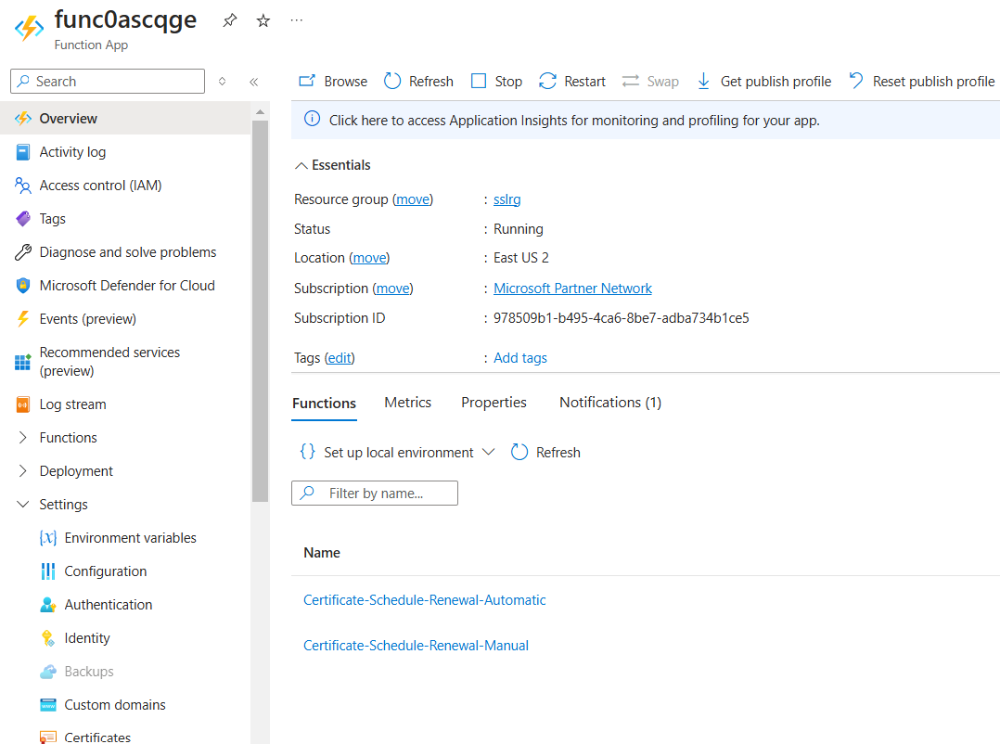
Task: Open Set up local environment dropdown
Action: [x=397, y=452]
